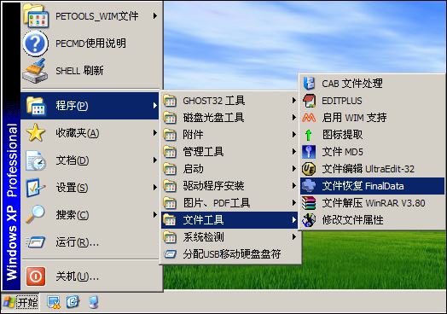This screenshot has width=447, height=314.
Task: Click the 修改文件属性 icon
Action: click(309, 220)
